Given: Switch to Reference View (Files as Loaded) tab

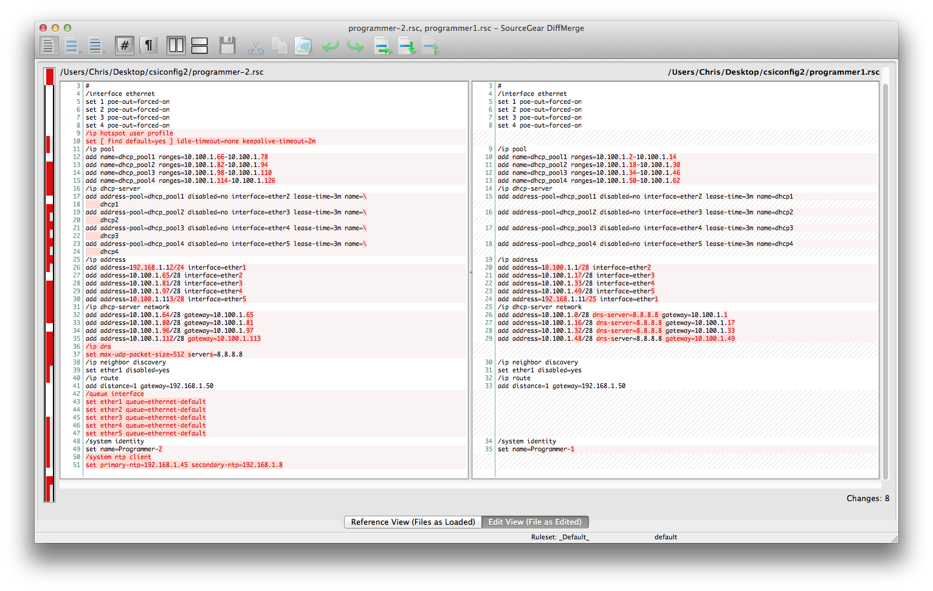Looking at the screenshot, I should (x=413, y=522).
